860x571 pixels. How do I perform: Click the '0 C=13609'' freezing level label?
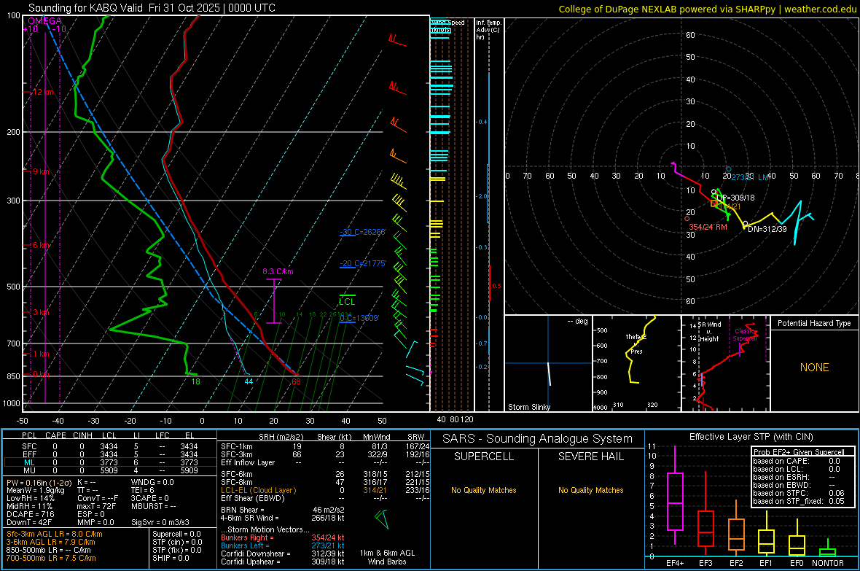click(359, 319)
